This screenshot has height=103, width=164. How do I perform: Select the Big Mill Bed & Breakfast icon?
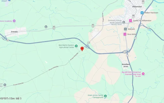143,74
